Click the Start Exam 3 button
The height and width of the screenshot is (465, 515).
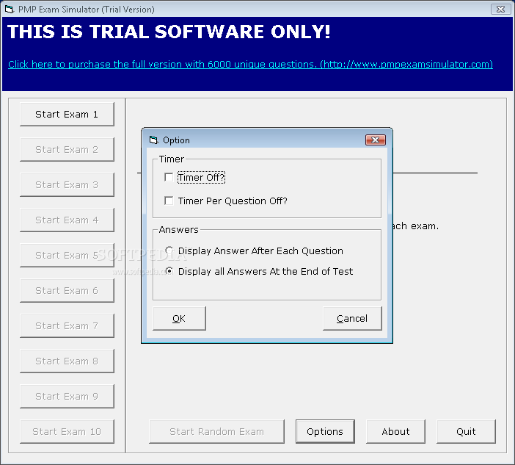point(67,184)
